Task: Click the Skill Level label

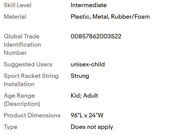Action: (18, 5)
